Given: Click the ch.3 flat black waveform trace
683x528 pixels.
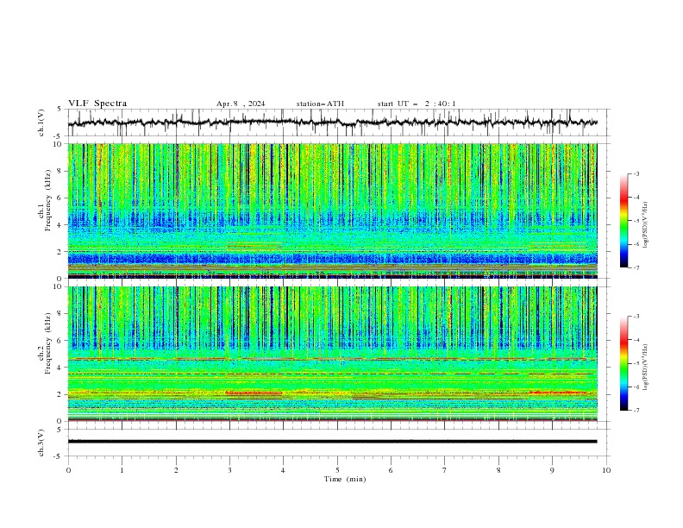Looking at the screenshot, I should (332, 442).
